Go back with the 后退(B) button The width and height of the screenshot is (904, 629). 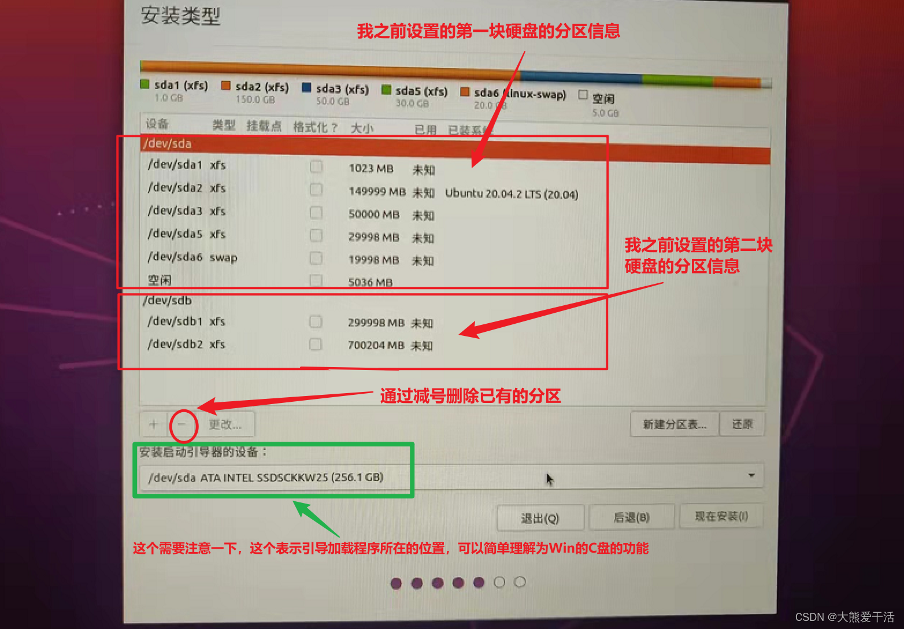631,517
